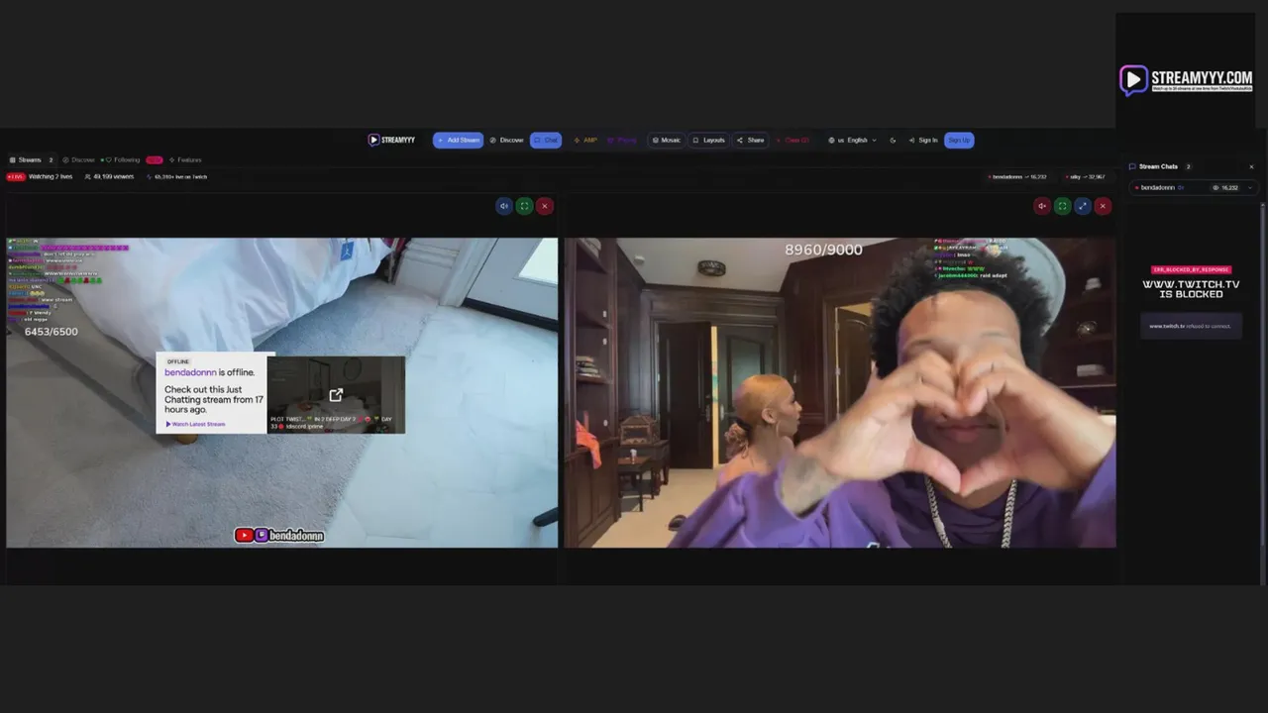
Task: Expand the bendadonnn chat selector dropdown
Action: coord(1251,187)
